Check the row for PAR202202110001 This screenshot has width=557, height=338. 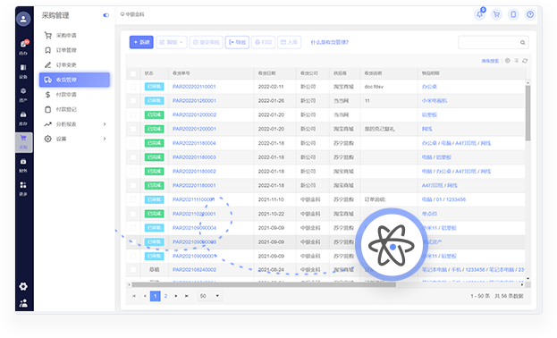(133, 87)
